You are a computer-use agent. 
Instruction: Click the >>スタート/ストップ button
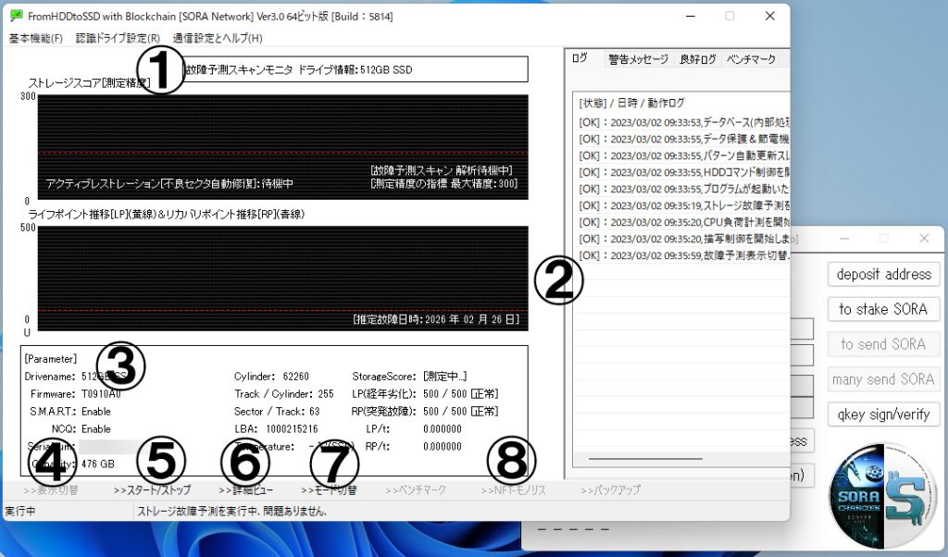[152, 490]
